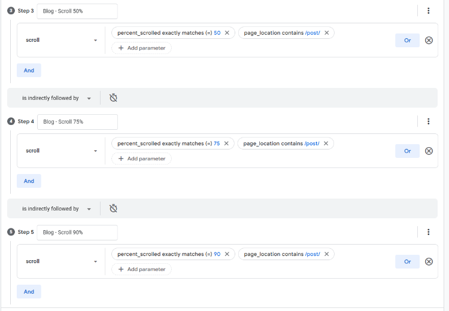Click Or button in Step 3

[407, 40]
